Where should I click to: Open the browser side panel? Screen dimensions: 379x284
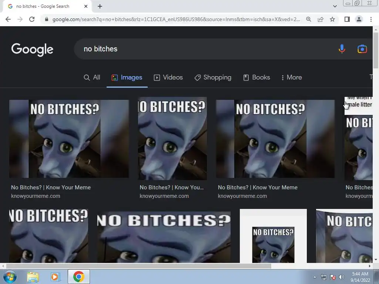347,19
